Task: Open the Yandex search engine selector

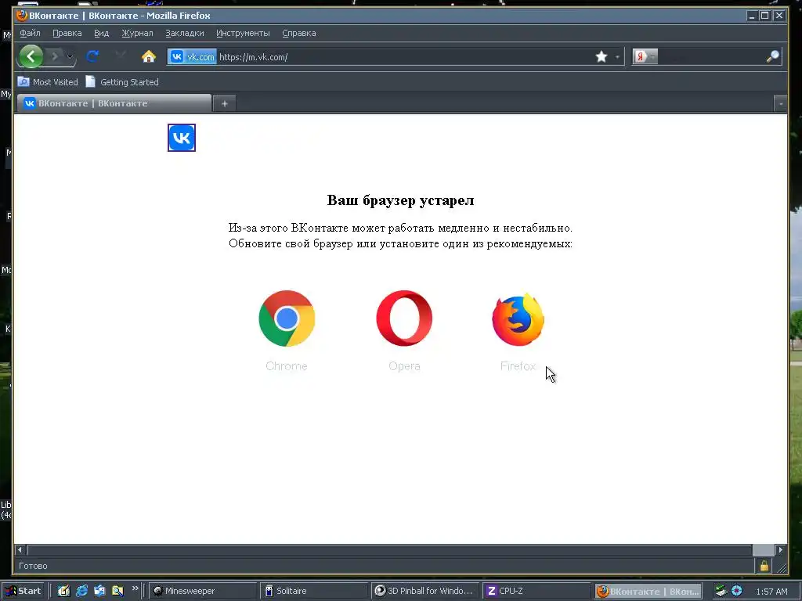Action: (645, 56)
